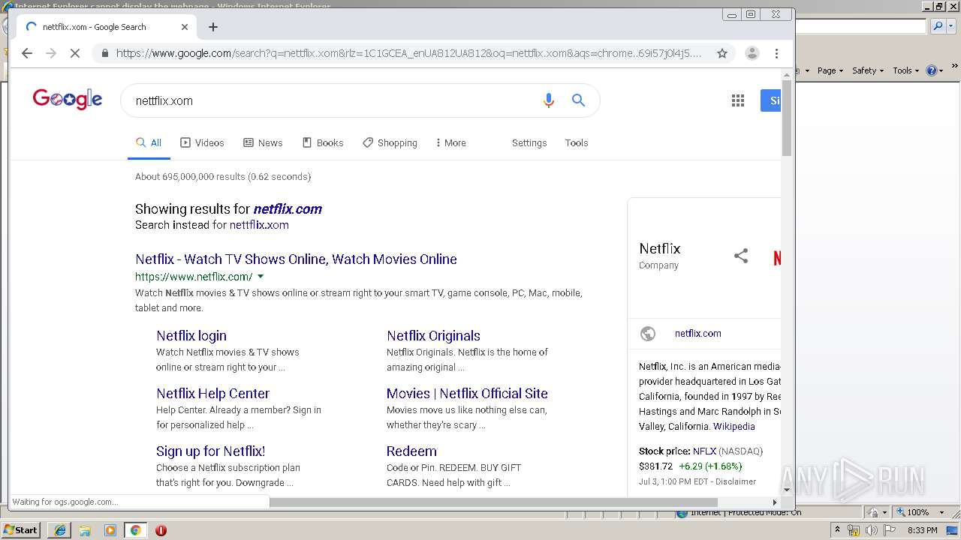
Task: Click the Chrome address bar URL
Action: (x=408, y=53)
